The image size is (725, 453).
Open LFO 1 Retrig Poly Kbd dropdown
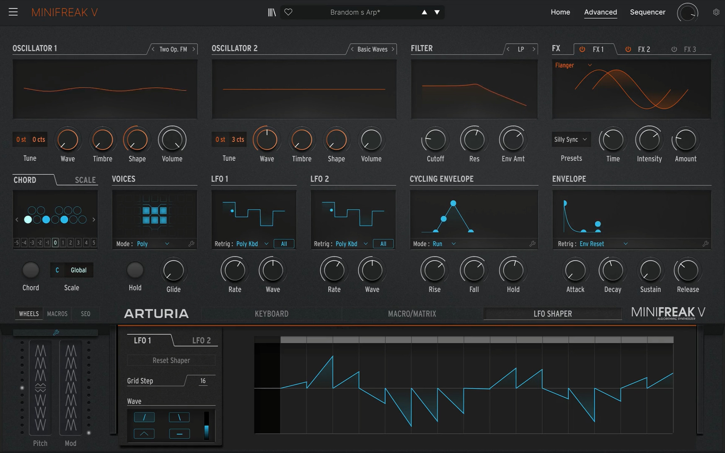(252, 244)
